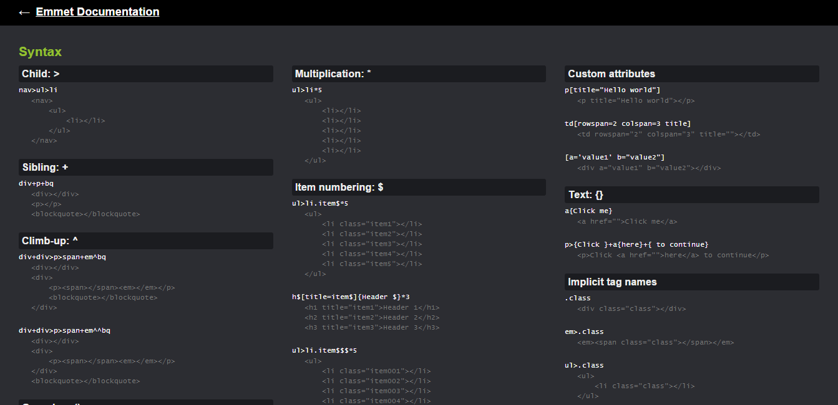Click the output <a href="">Click me</a>

click(x=627, y=221)
